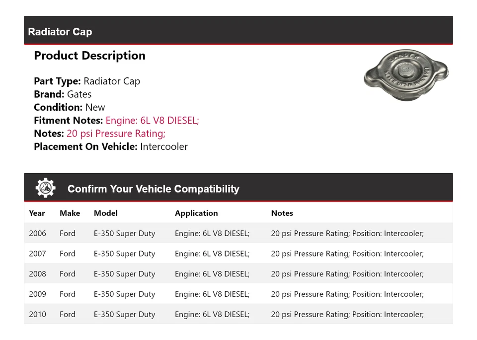The width and height of the screenshot is (477, 340).
Task: Select Placement On Vehicle: Intercooler text
Action: click(x=110, y=146)
